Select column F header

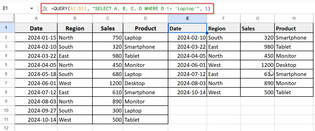224,18
